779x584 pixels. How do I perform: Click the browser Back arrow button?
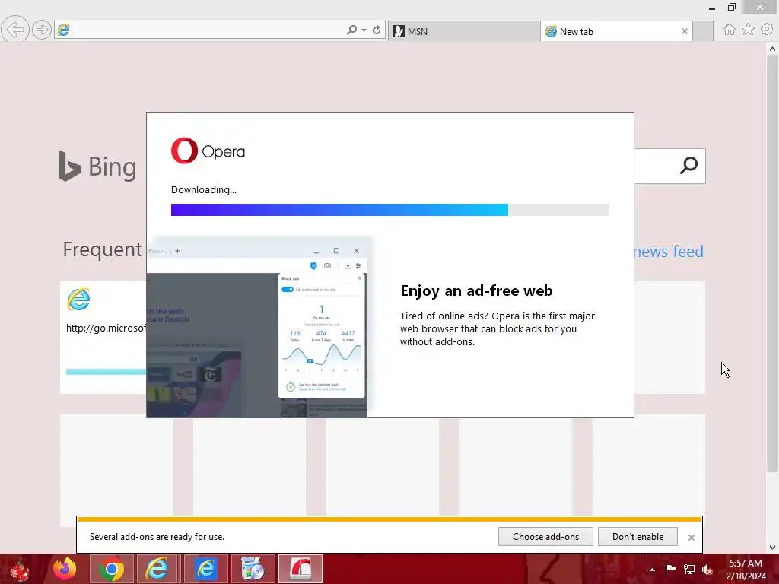pos(15,30)
